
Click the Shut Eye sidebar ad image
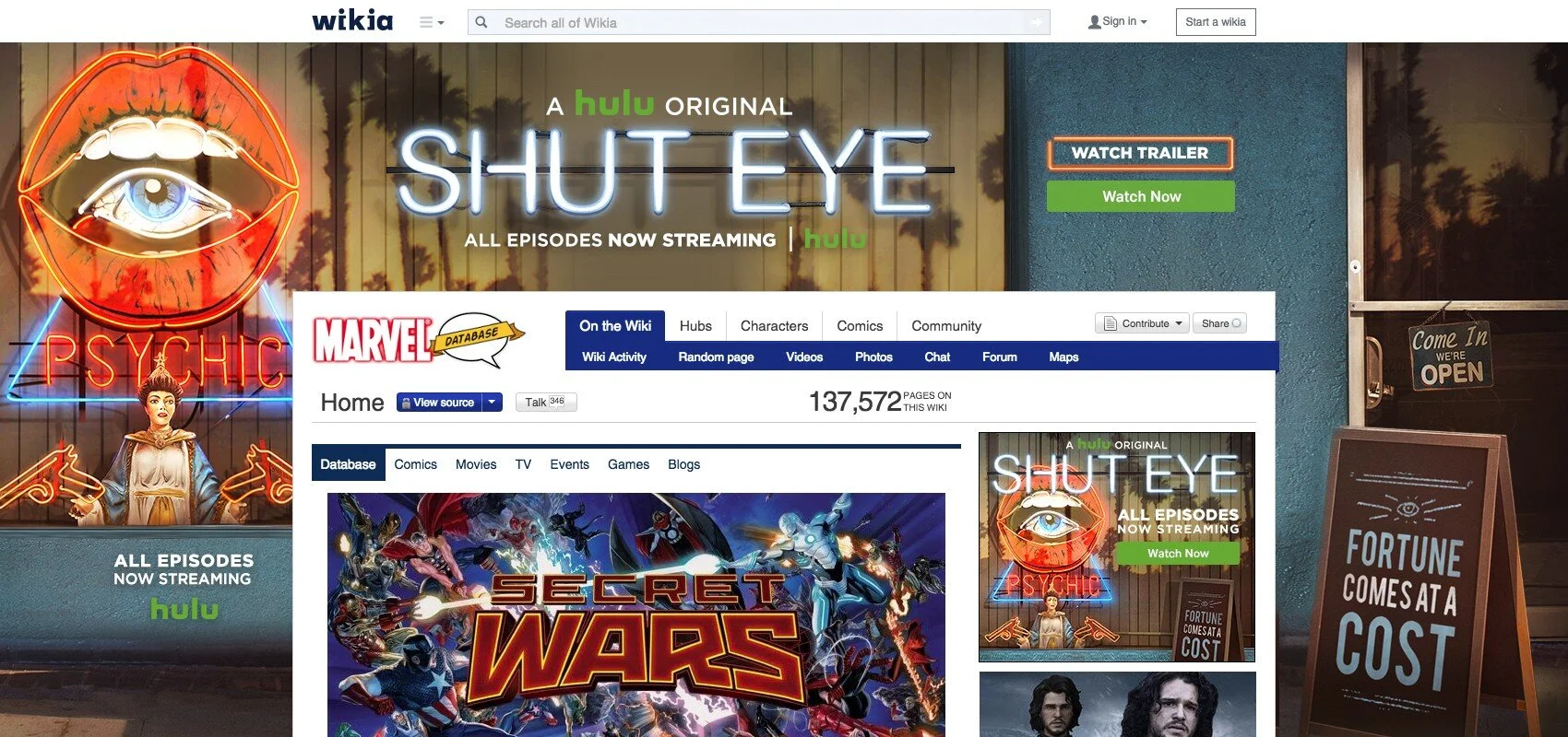tap(1117, 547)
